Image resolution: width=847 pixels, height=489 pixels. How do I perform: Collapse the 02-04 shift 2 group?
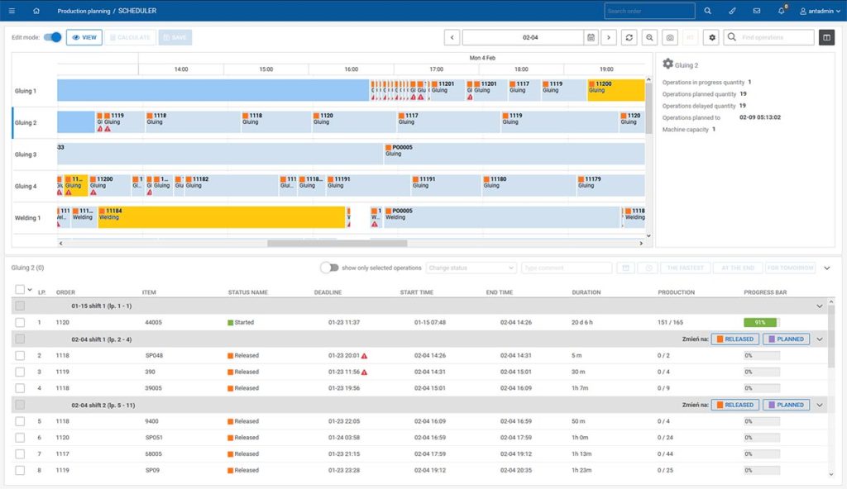tap(820, 405)
